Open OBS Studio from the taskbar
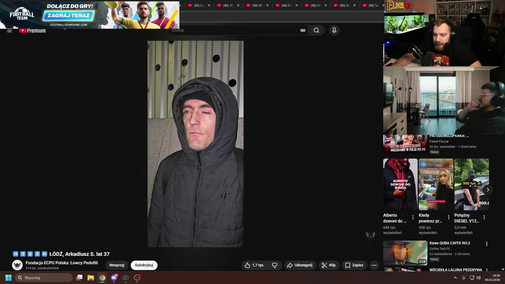The width and height of the screenshot is (505, 284). tap(137, 278)
